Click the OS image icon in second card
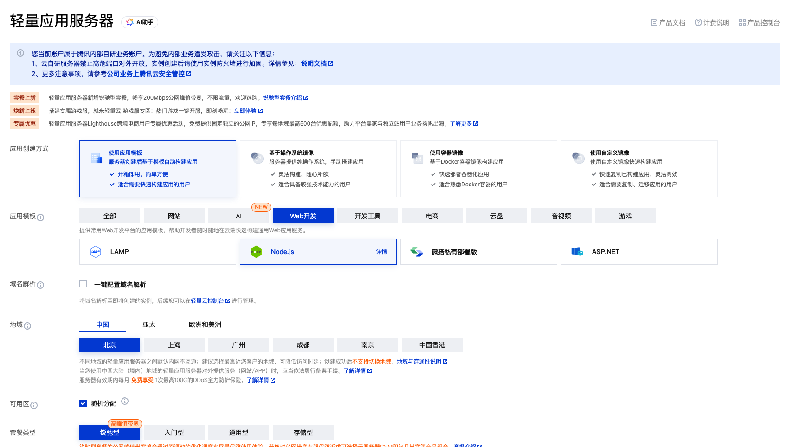 257,158
